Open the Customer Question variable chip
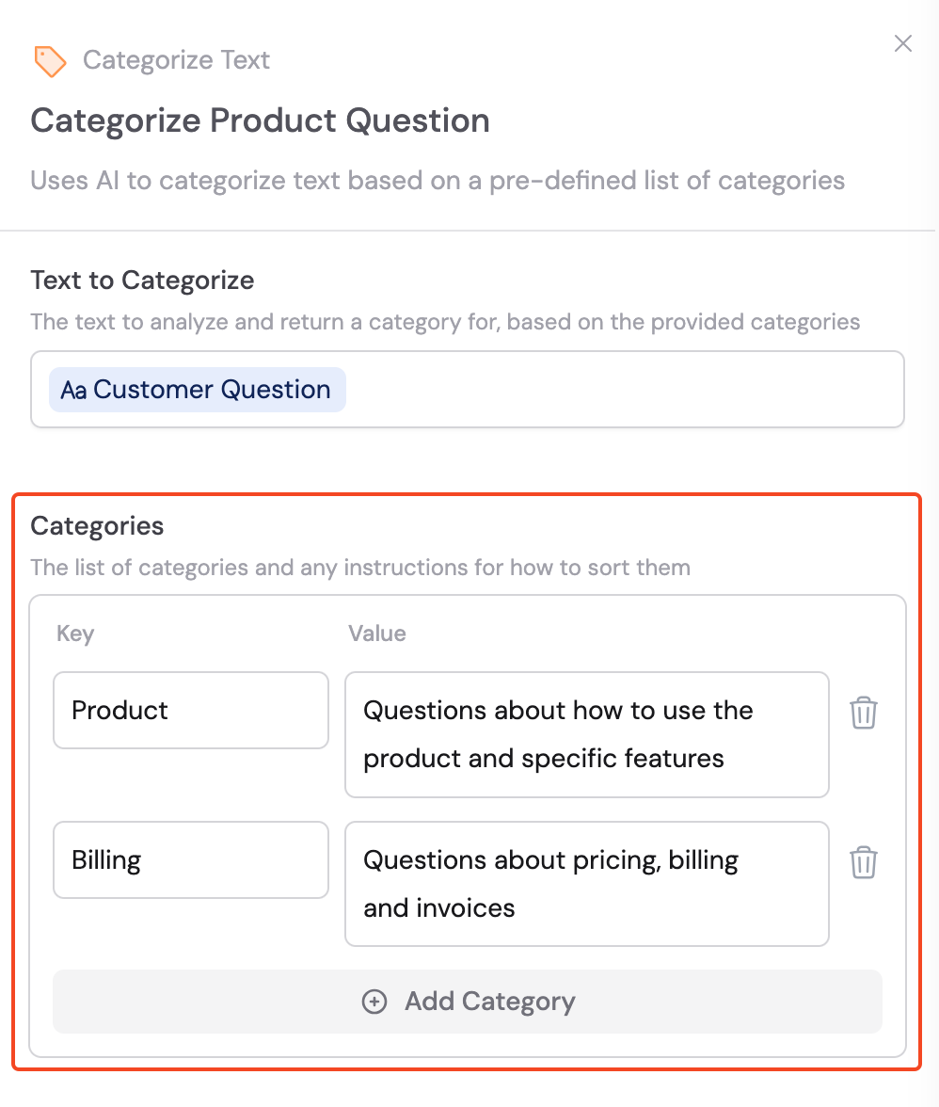The image size is (939, 1107). pyautogui.click(x=197, y=389)
